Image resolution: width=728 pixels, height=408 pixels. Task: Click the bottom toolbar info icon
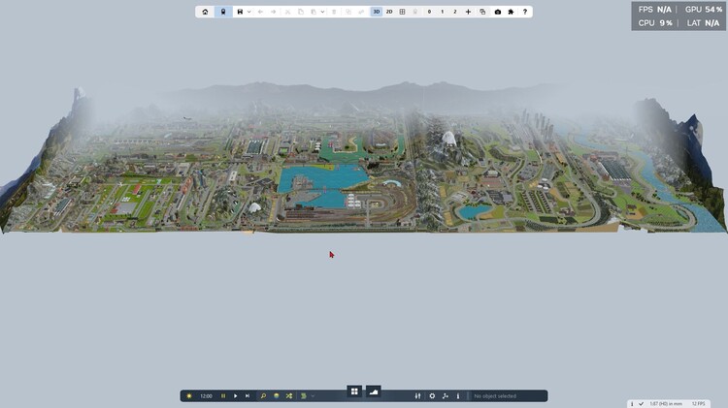pyautogui.click(x=458, y=396)
